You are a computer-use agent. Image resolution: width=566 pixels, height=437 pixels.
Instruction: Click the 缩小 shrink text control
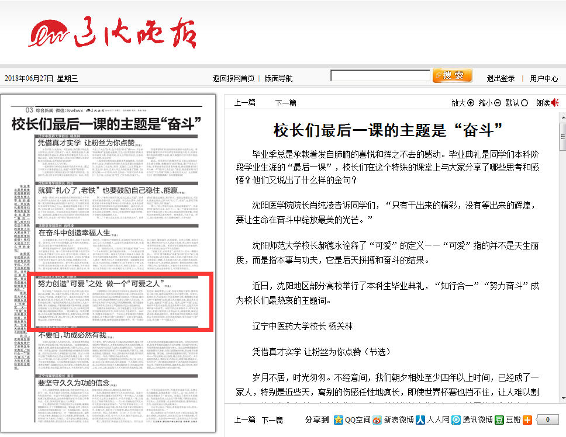[489, 103]
